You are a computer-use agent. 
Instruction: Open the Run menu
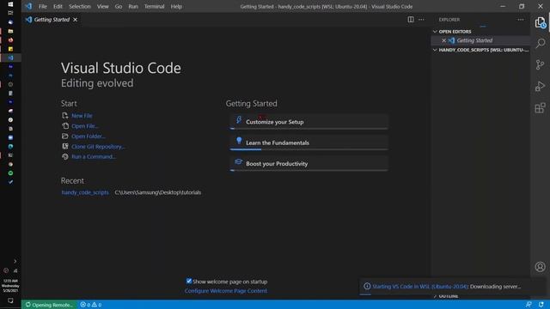(x=133, y=6)
